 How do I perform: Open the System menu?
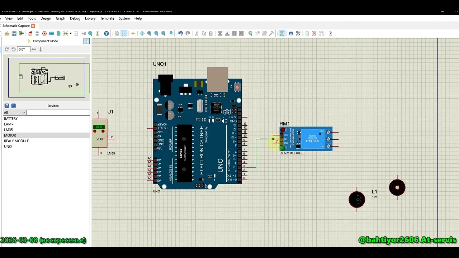tap(124, 18)
